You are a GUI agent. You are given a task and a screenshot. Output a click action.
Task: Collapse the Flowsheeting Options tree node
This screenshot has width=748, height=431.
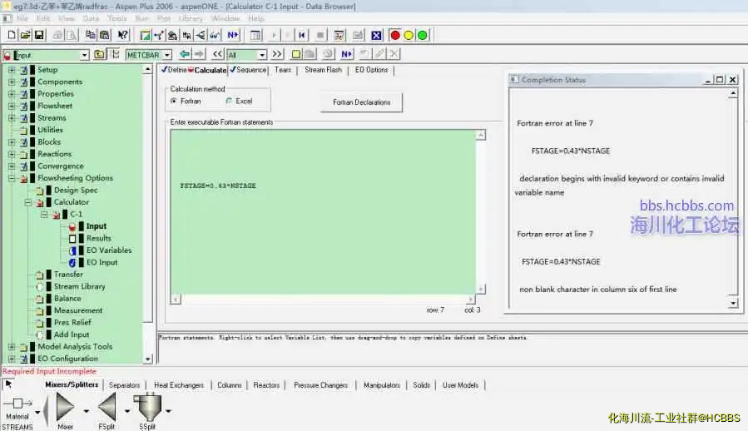pos(12,178)
